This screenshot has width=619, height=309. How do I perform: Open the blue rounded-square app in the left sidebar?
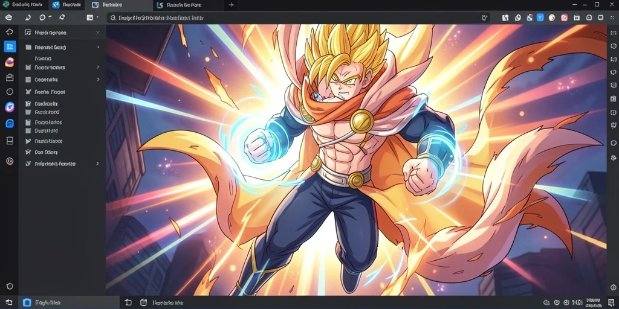point(10,124)
